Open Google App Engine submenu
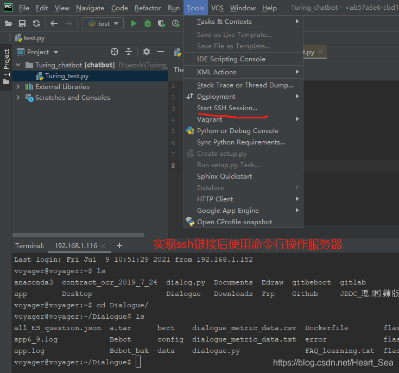 [244, 211]
